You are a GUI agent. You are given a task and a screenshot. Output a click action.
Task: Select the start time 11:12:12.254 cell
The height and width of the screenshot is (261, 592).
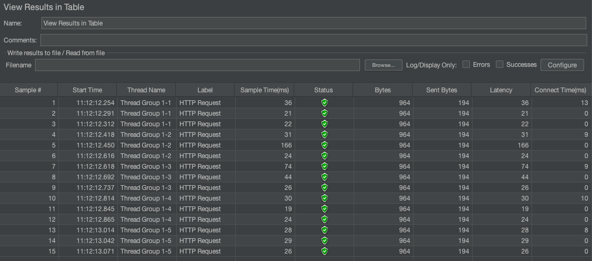tap(88, 102)
